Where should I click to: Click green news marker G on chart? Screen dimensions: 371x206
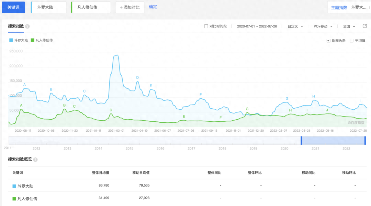click(x=247, y=109)
